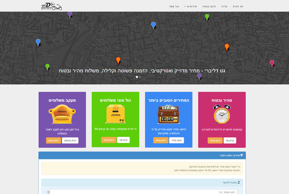Click orange הזמן עכשיו in the pink card

tap(215, 141)
